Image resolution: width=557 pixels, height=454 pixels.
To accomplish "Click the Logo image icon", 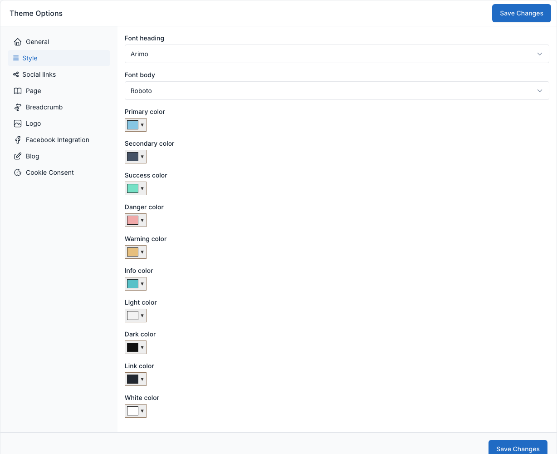I will pyautogui.click(x=18, y=123).
